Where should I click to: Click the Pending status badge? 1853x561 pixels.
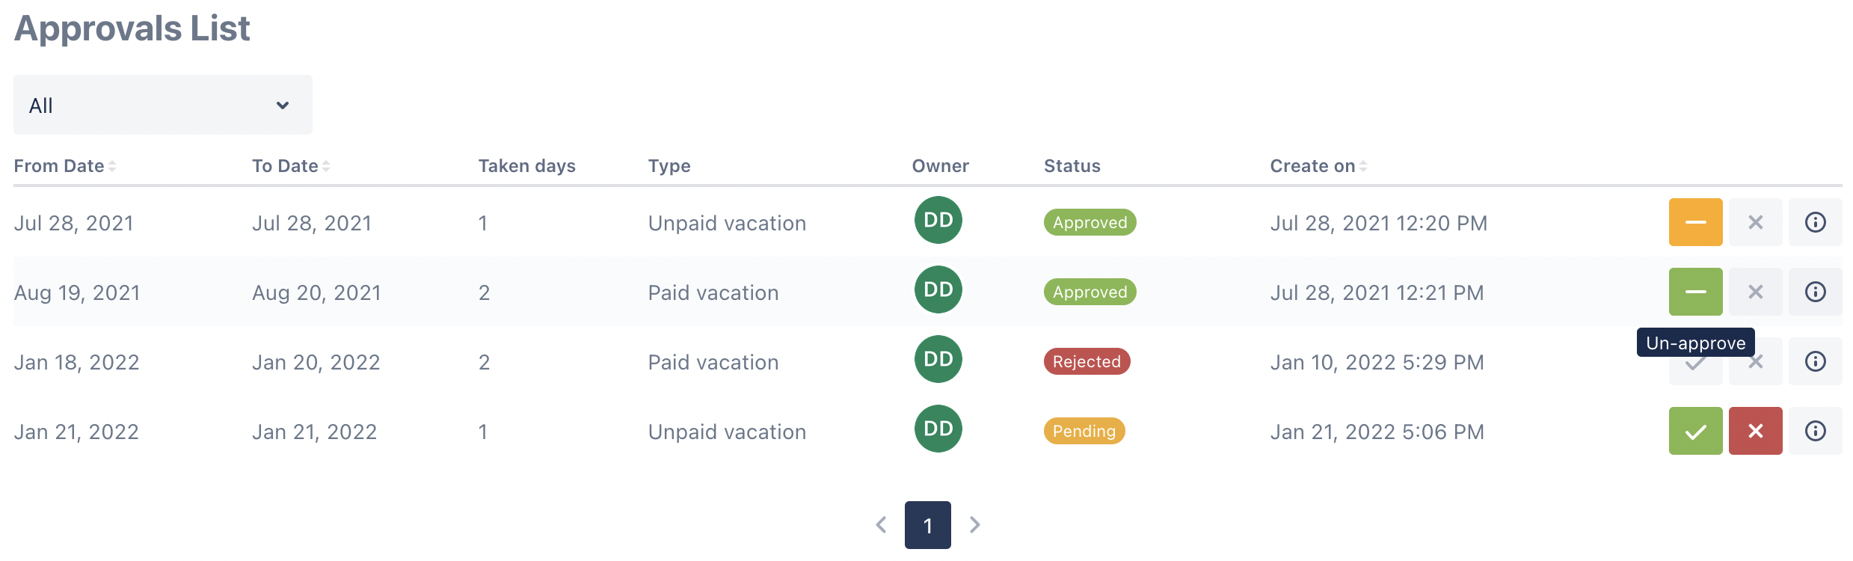(1084, 431)
